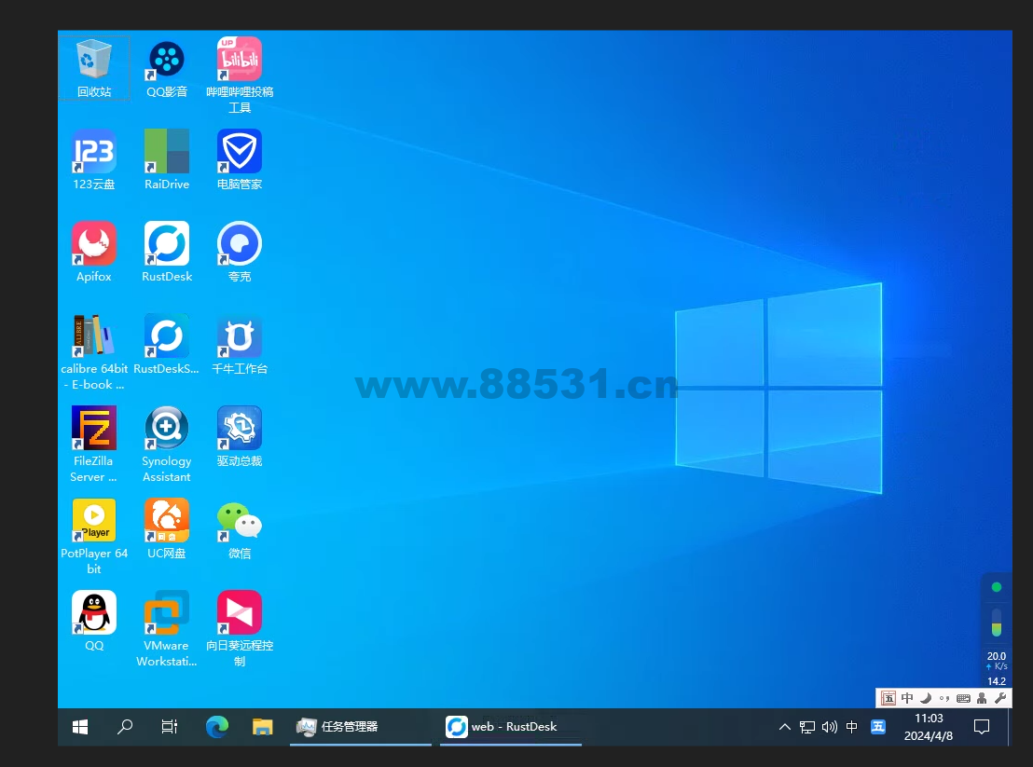Launch QQ影音 player shortcut
The height and width of the screenshot is (767, 1033).
point(167,68)
